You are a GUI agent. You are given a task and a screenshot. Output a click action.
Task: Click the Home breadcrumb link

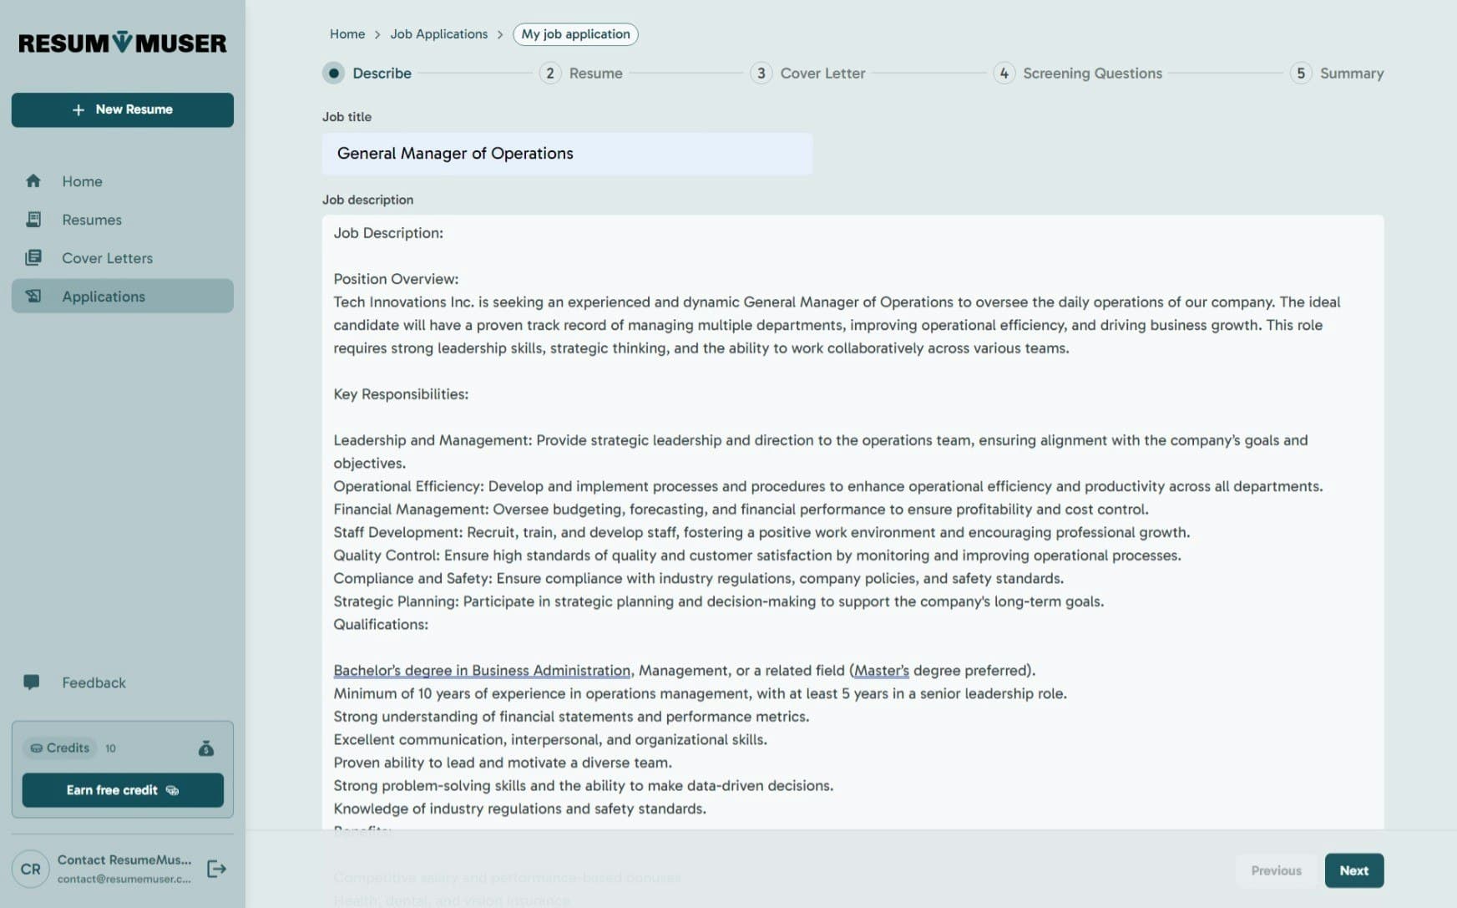[x=347, y=34]
